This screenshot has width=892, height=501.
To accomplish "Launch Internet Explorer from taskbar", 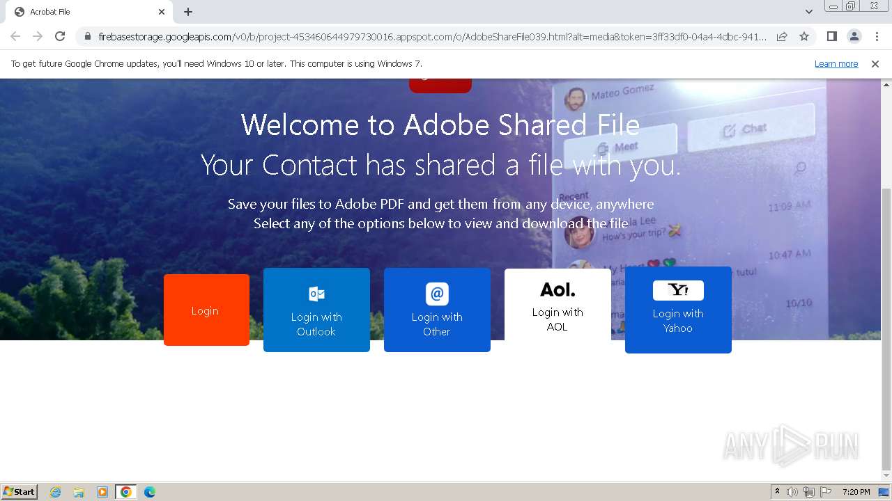I will (x=56, y=492).
